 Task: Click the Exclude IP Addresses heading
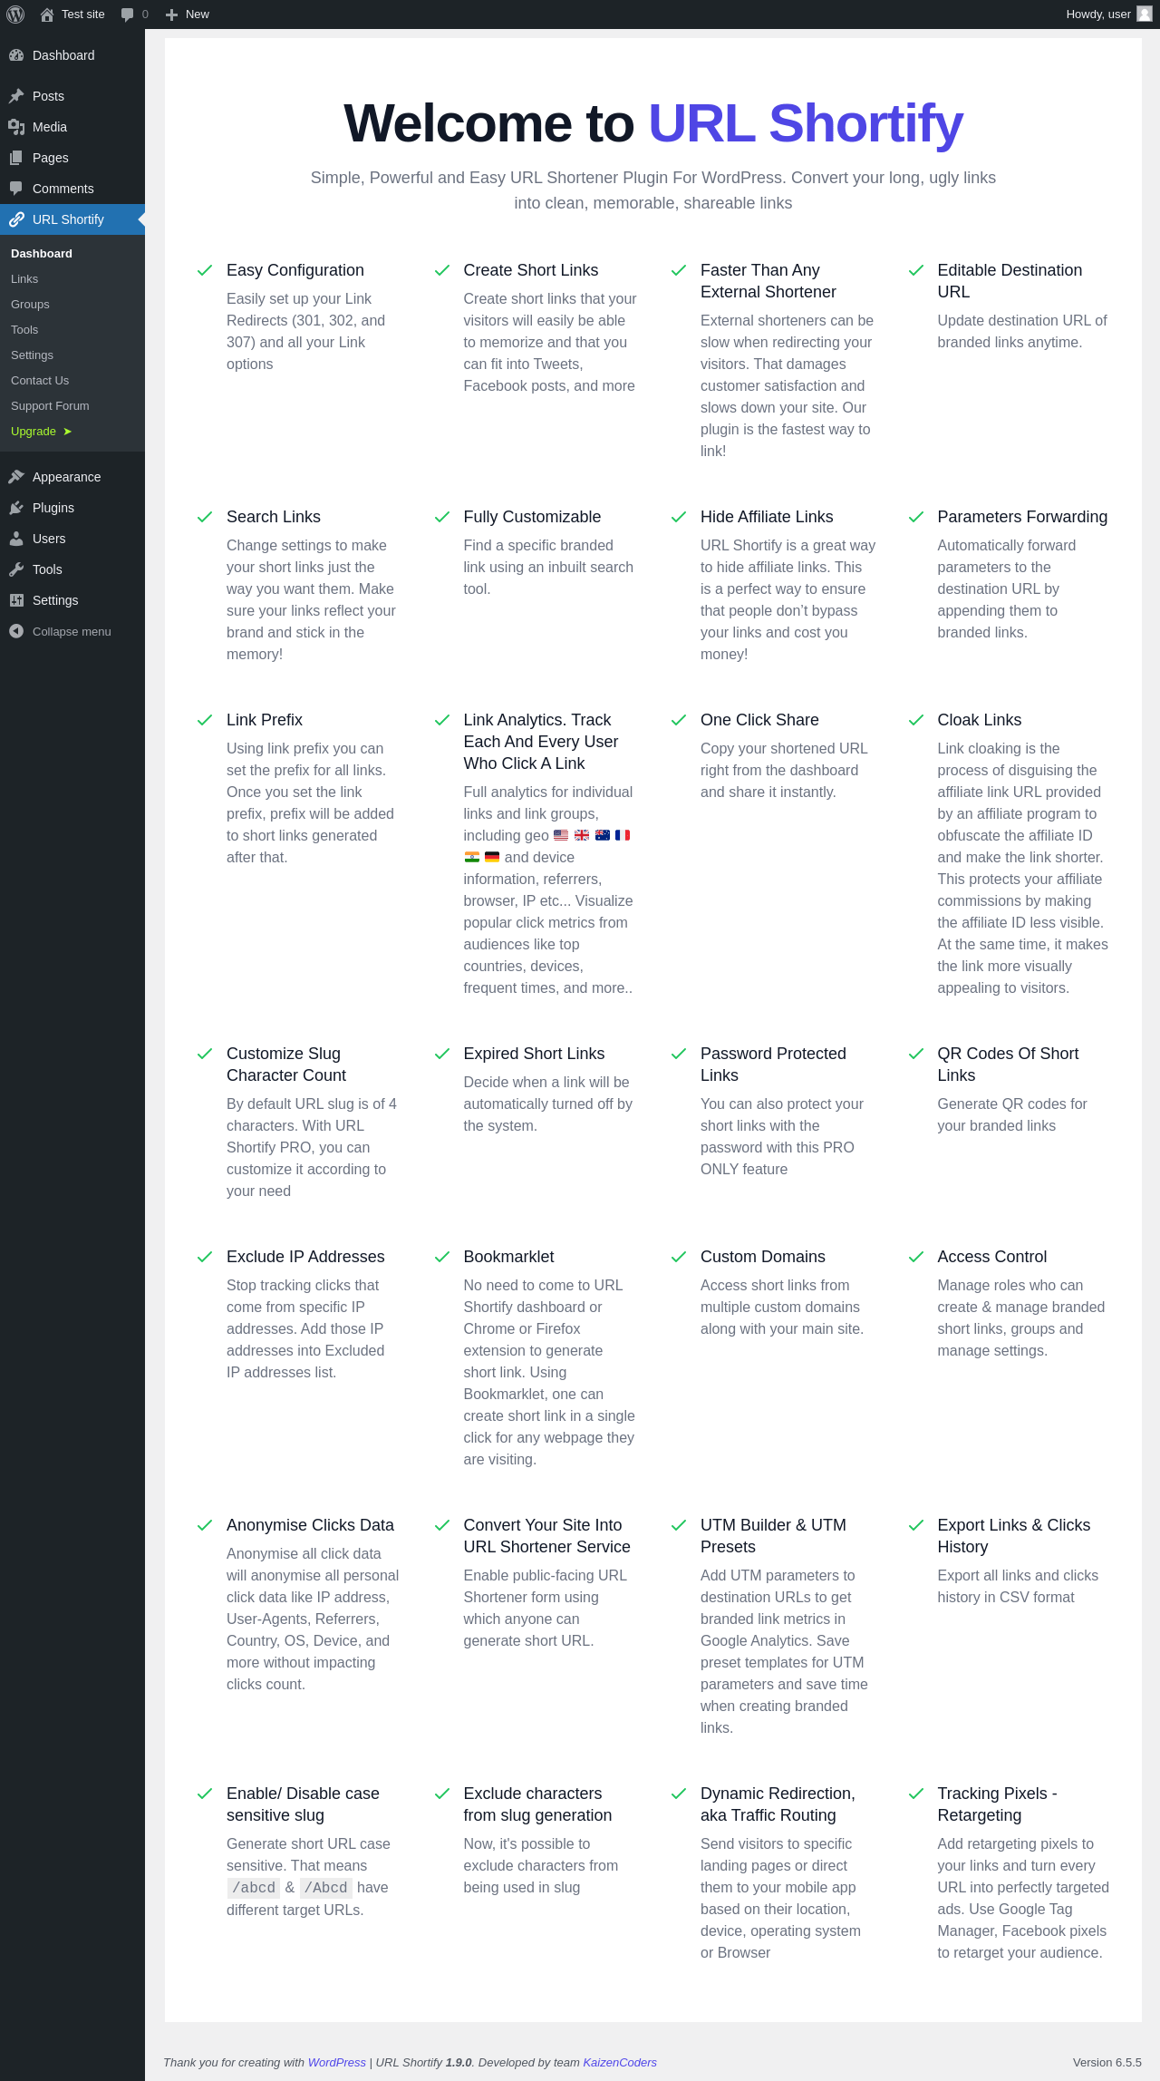305,1257
